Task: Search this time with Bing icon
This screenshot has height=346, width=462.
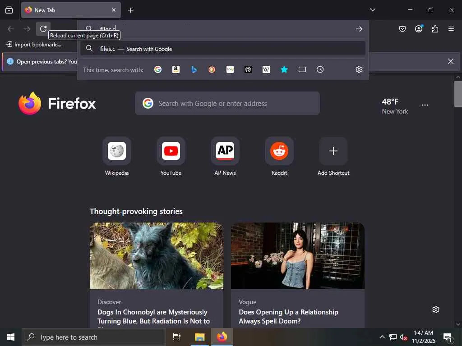Action: click(194, 69)
